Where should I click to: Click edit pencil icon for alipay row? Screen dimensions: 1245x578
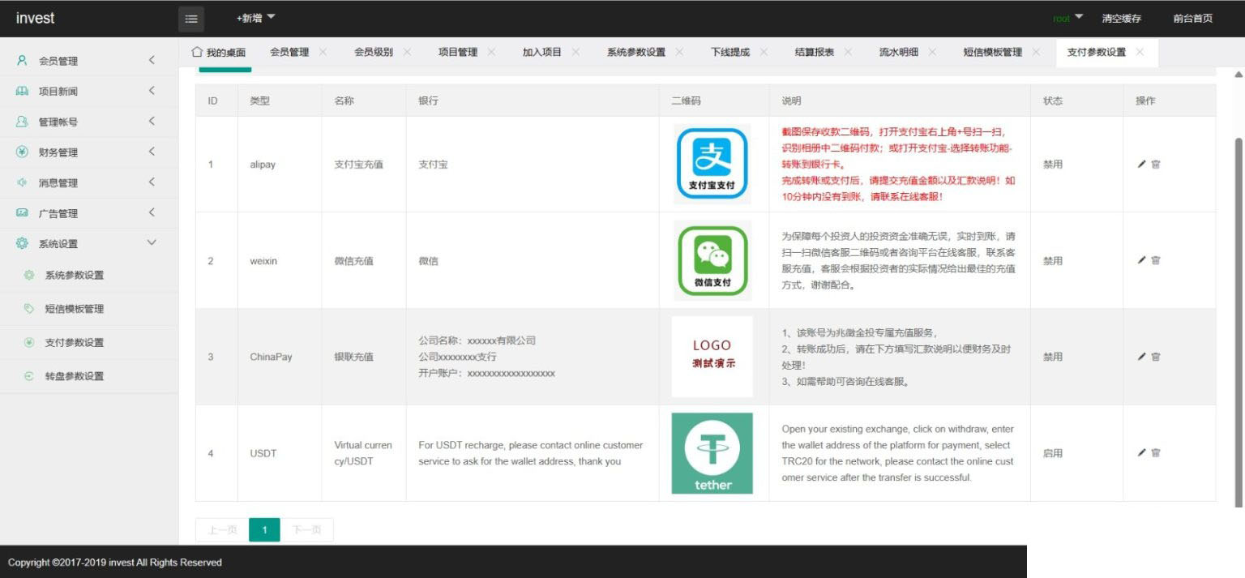[1141, 164]
